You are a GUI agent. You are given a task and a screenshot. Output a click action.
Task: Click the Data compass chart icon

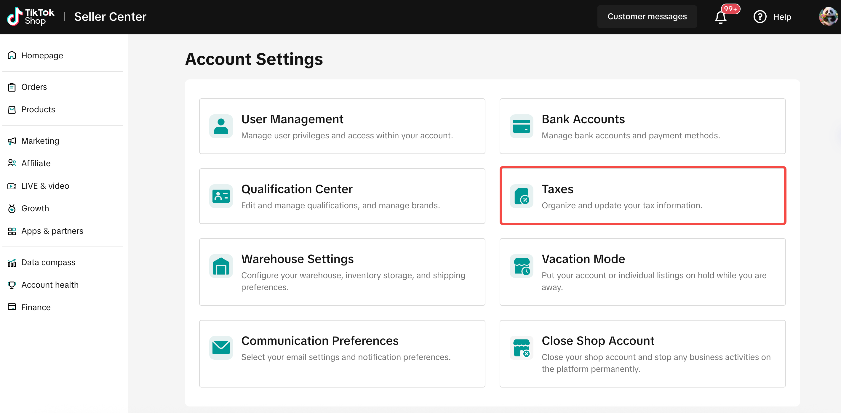pos(12,262)
